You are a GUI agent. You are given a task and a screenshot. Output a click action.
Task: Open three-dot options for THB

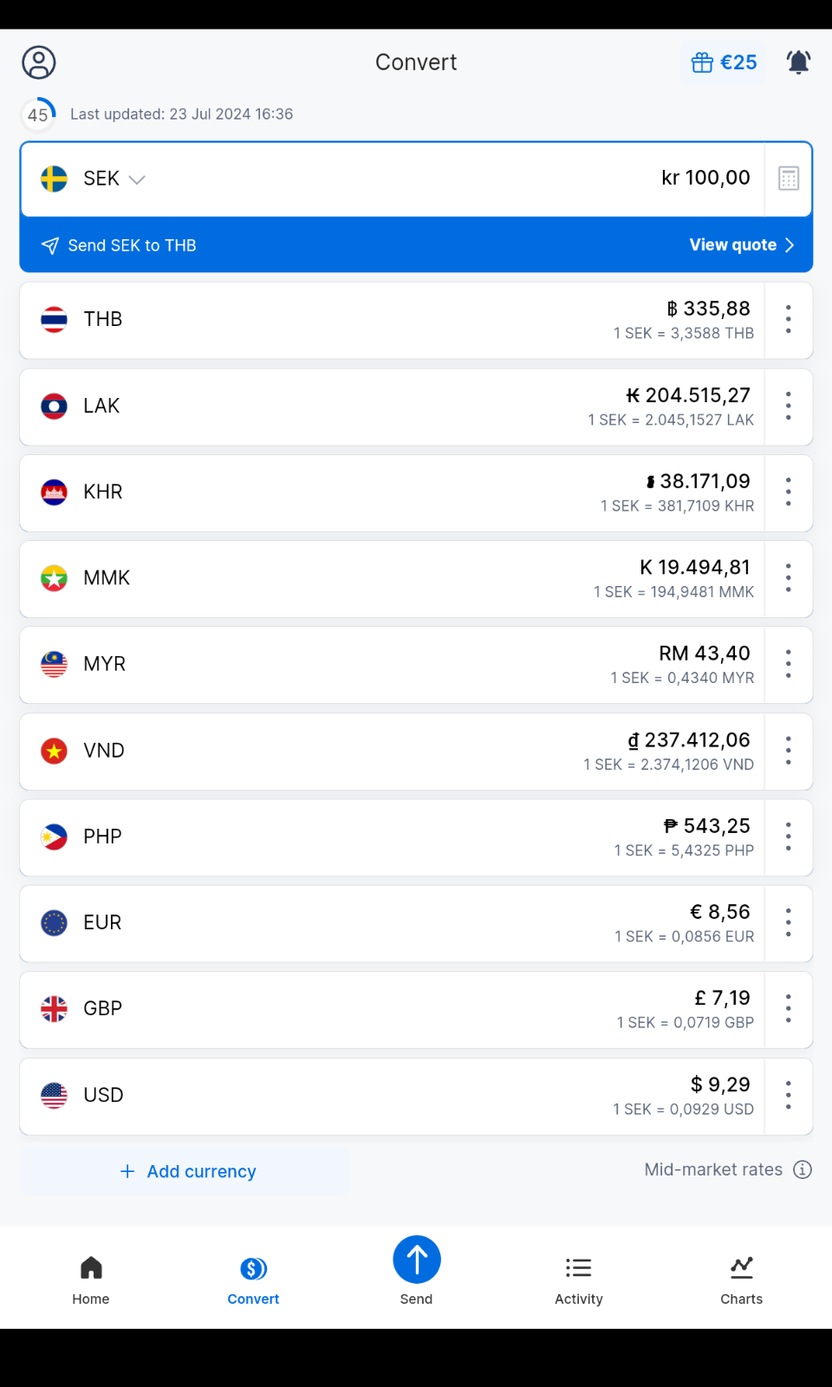pyautogui.click(x=788, y=320)
